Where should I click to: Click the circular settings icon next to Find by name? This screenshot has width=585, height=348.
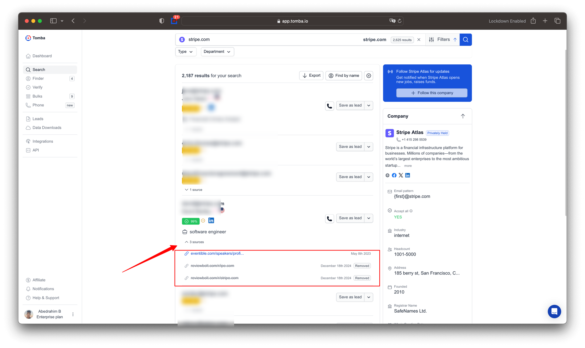click(x=369, y=76)
